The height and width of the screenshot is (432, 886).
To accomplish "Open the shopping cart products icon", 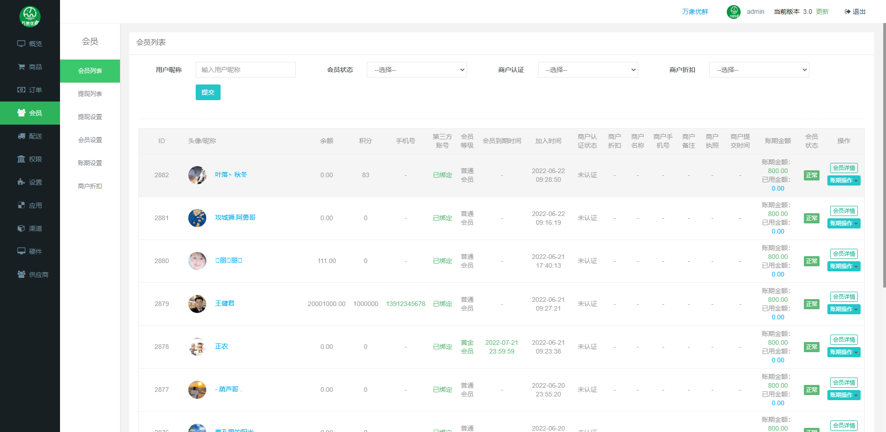I will point(21,67).
